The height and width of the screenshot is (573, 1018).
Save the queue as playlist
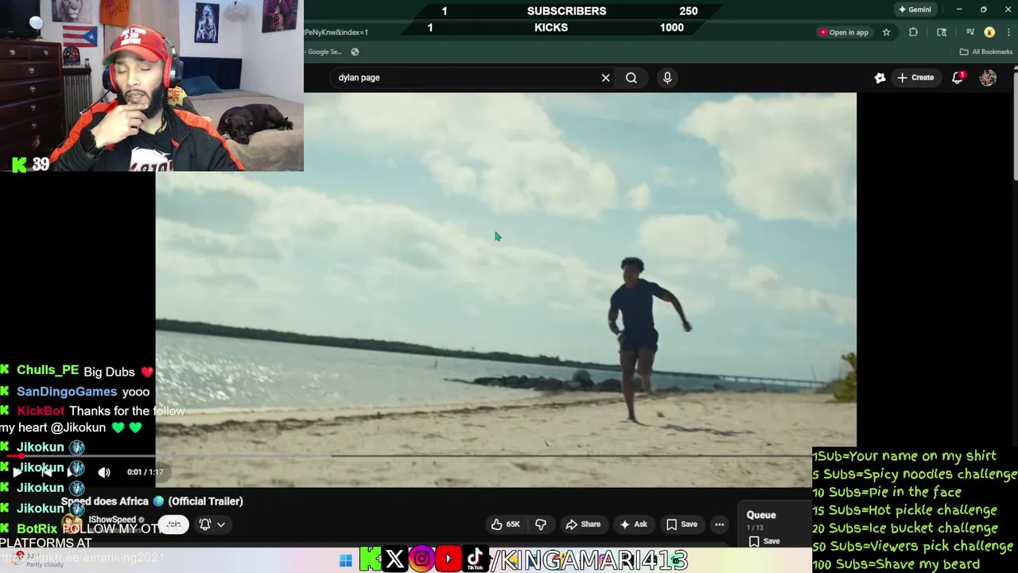(x=763, y=542)
